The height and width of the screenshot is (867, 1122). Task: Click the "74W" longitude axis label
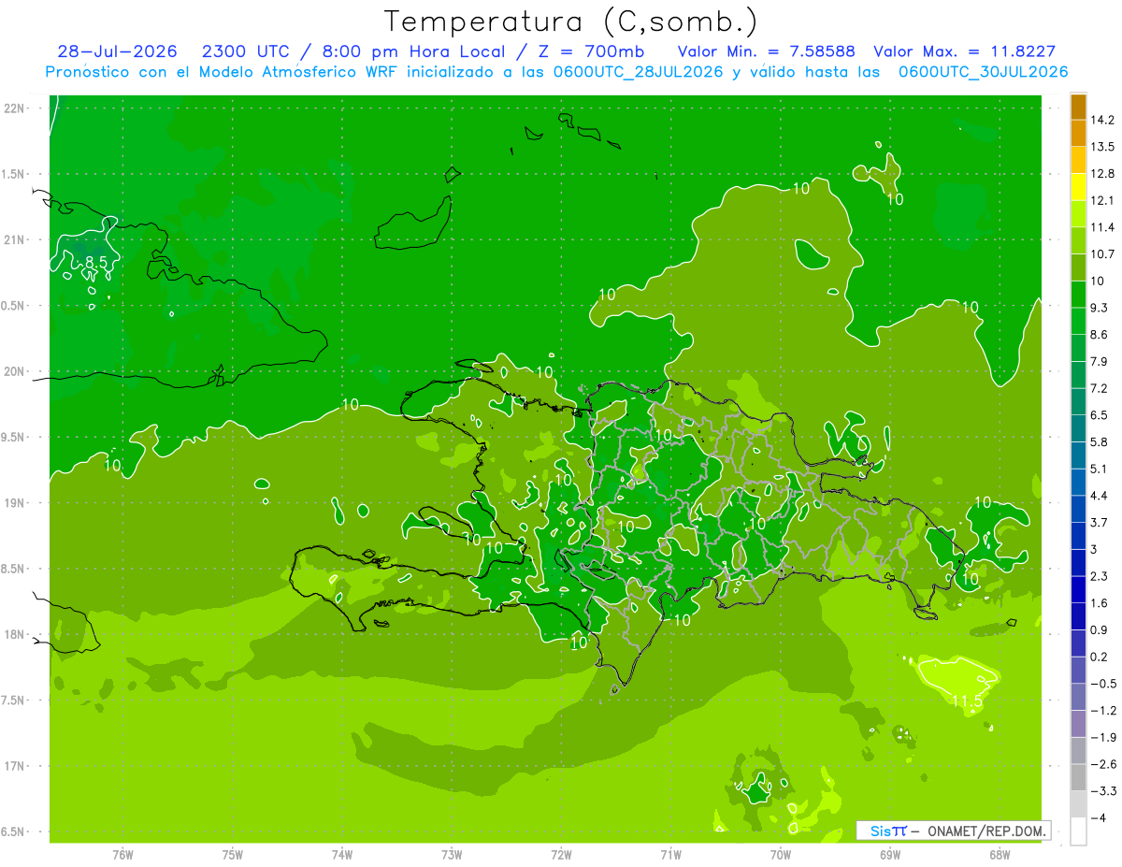coord(342,855)
